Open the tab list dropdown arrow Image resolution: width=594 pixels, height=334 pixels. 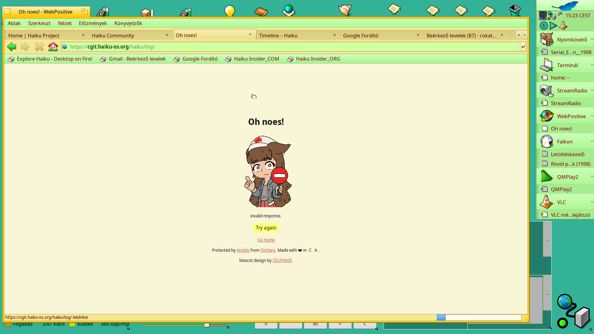pos(525,35)
